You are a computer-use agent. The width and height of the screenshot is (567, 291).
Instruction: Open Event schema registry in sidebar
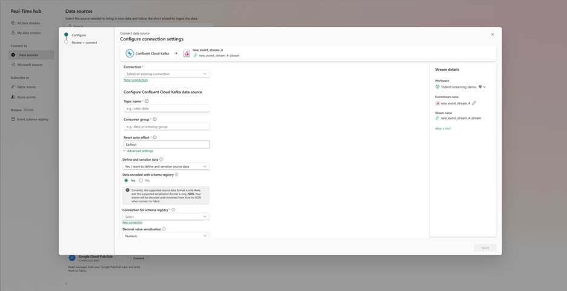33,119
